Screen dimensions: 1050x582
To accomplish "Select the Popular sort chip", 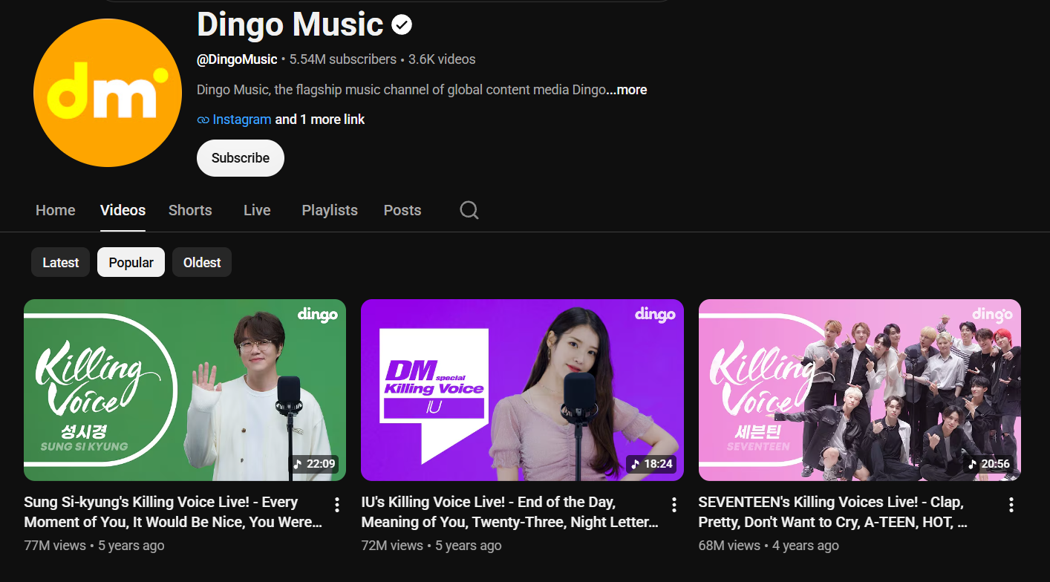I will pyautogui.click(x=131, y=262).
